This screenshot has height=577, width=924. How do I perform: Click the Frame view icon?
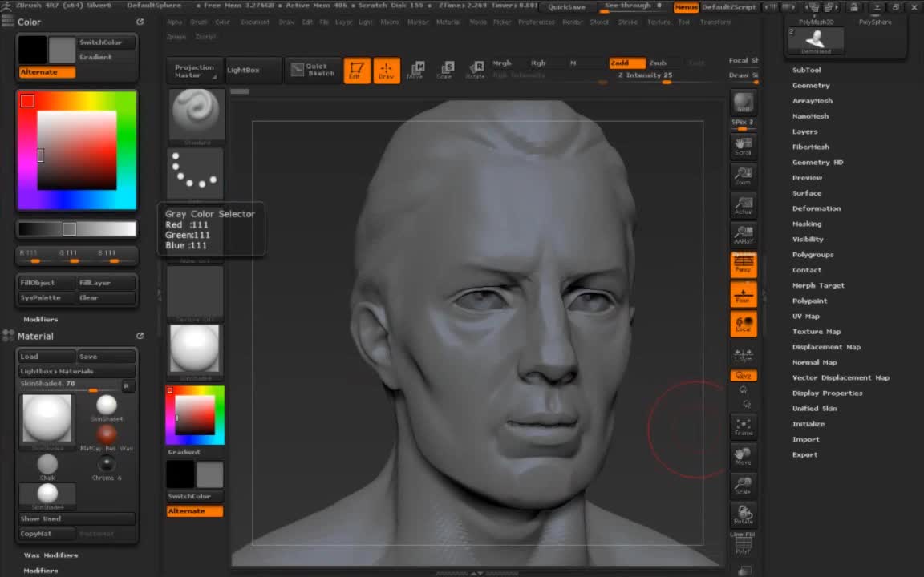tap(743, 427)
